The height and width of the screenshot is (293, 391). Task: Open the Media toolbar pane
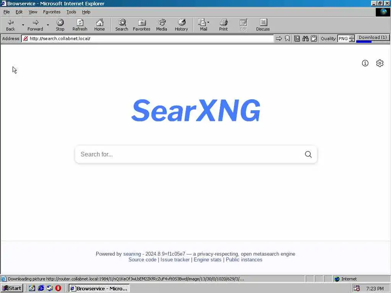162,25
